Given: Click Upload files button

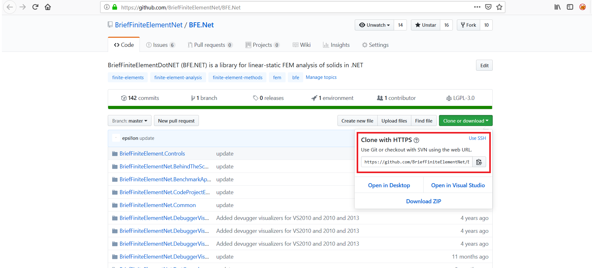Looking at the screenshot, I should tap(394, 121).
